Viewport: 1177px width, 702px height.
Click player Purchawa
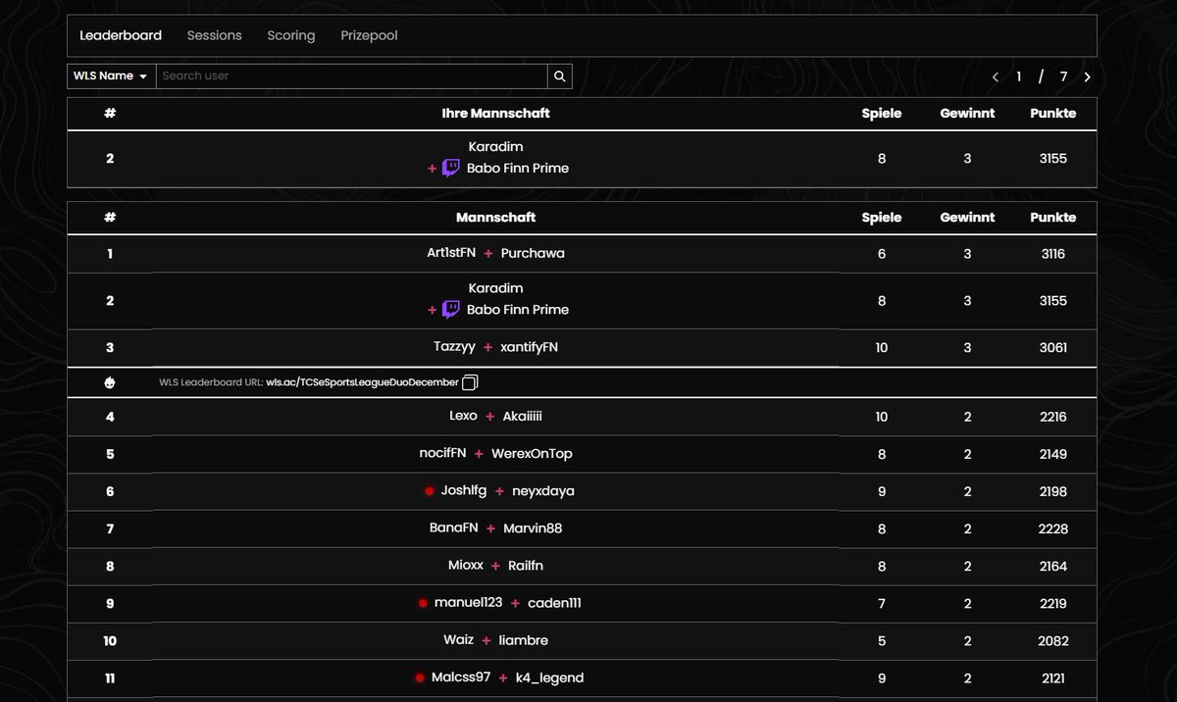533,253
